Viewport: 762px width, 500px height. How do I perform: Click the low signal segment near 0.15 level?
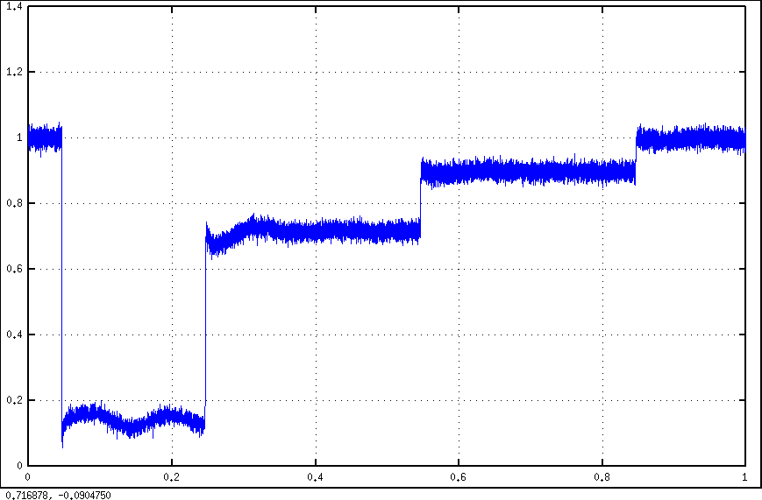(133, 420)
